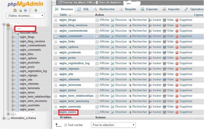Check the wpjm_options row checkbox
Viewport: 204px width, 129px height.
pos(56,47)
